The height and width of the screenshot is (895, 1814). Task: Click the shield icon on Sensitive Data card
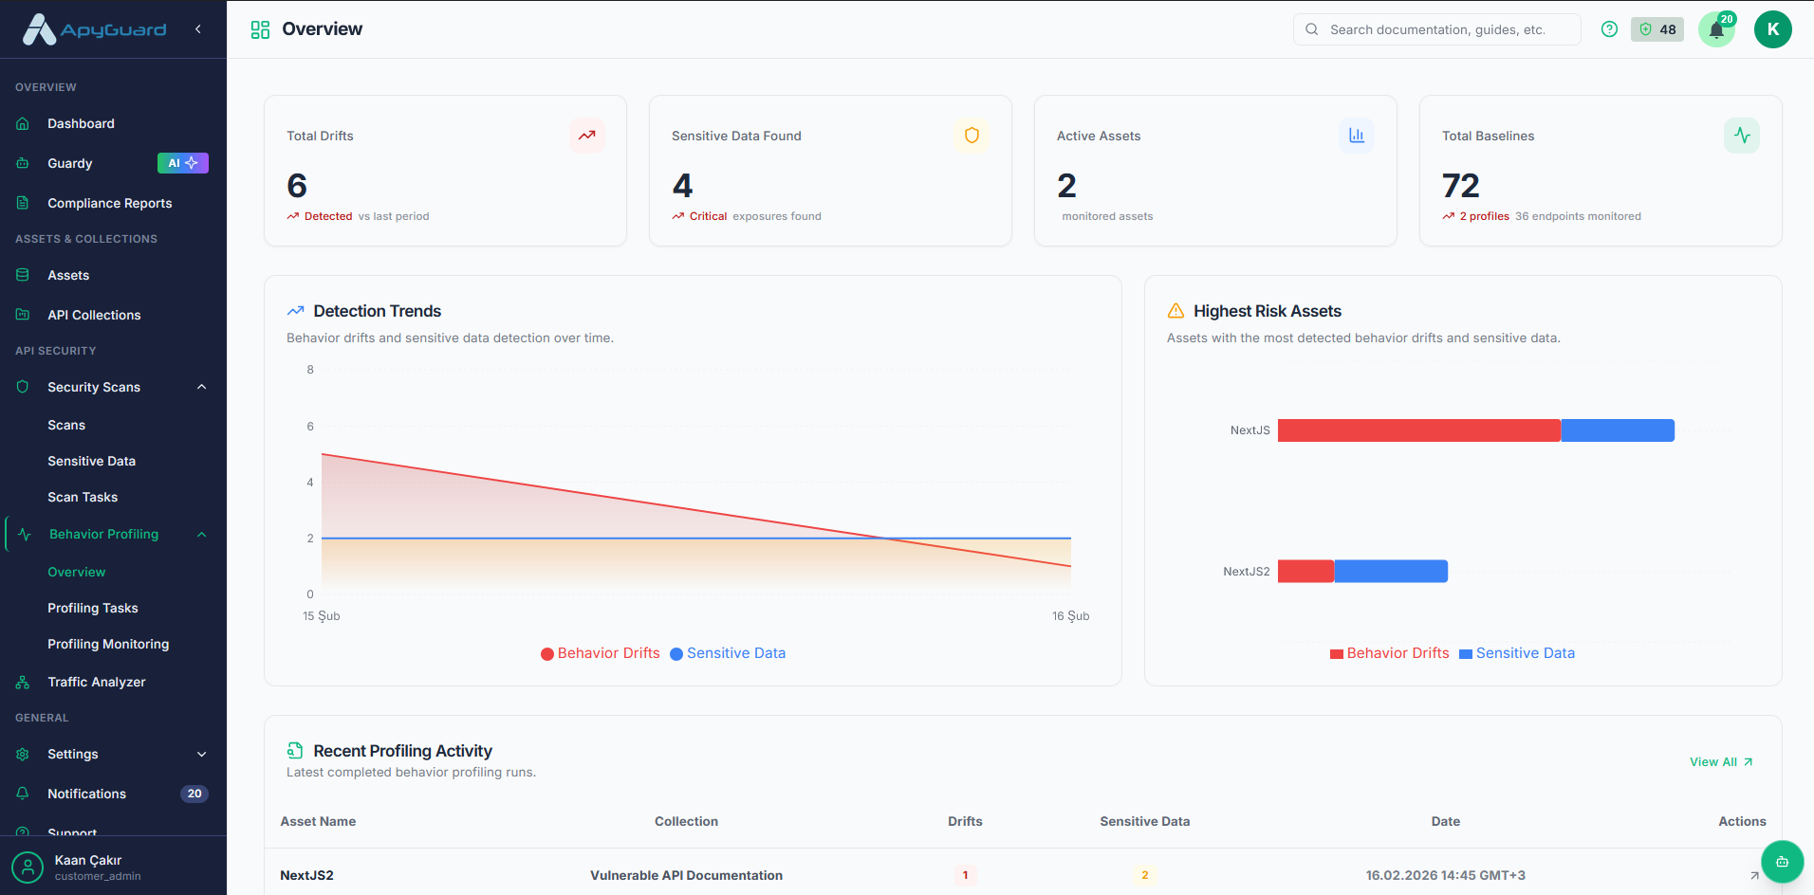pyautogui.click(x=972, y=136)
